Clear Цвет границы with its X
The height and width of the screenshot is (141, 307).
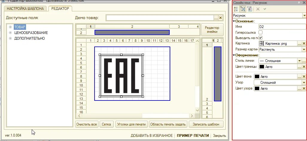pyautogui.click(x=304, y=67)
